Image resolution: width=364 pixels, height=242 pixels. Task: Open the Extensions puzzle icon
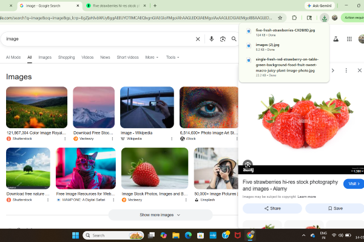coord(294,18)
